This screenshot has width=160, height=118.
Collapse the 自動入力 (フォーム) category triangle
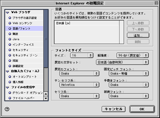point(7,72)
